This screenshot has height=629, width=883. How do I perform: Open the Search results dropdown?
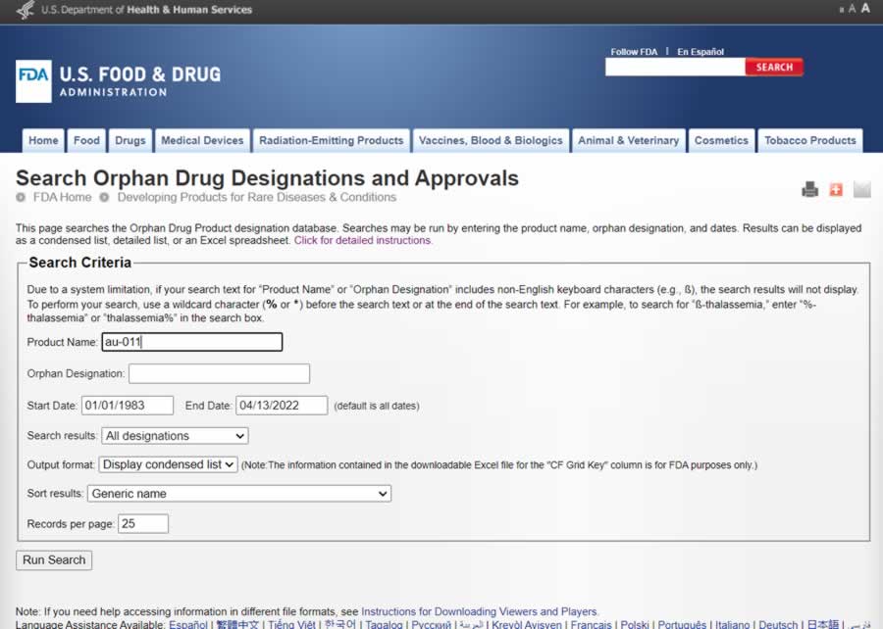click(x=176, y=436)
